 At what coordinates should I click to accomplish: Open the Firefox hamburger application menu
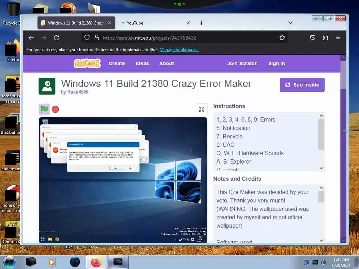tap(338, 37)
